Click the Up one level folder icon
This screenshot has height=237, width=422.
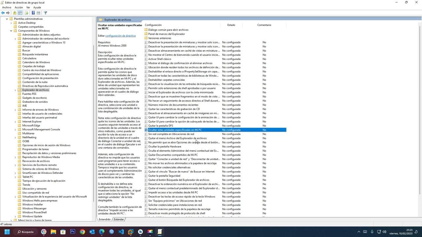click(x=15, y=13)
